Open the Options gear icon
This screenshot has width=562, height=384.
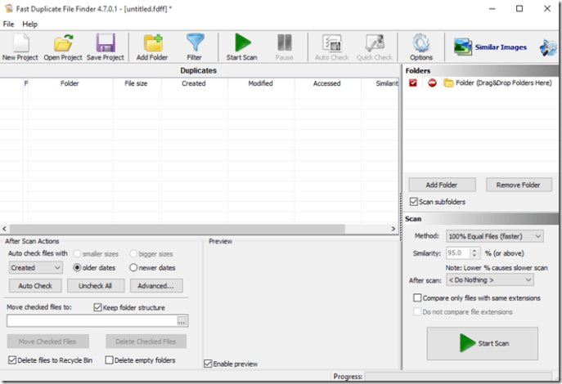pos(421,47)
